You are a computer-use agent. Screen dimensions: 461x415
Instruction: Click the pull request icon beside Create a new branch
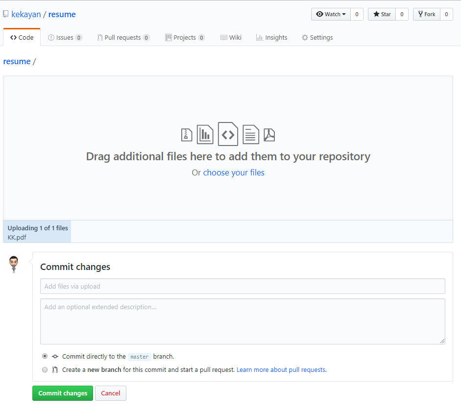(x=55, y=370)
